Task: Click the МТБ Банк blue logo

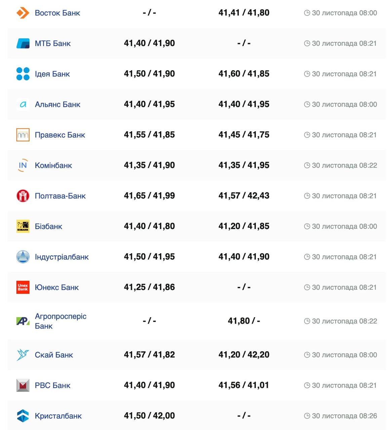Action: pyautogui.click(x=23, y=43)
